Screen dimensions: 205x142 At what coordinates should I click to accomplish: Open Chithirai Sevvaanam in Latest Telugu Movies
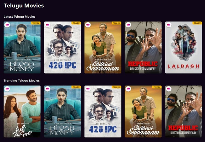(103, 47)
